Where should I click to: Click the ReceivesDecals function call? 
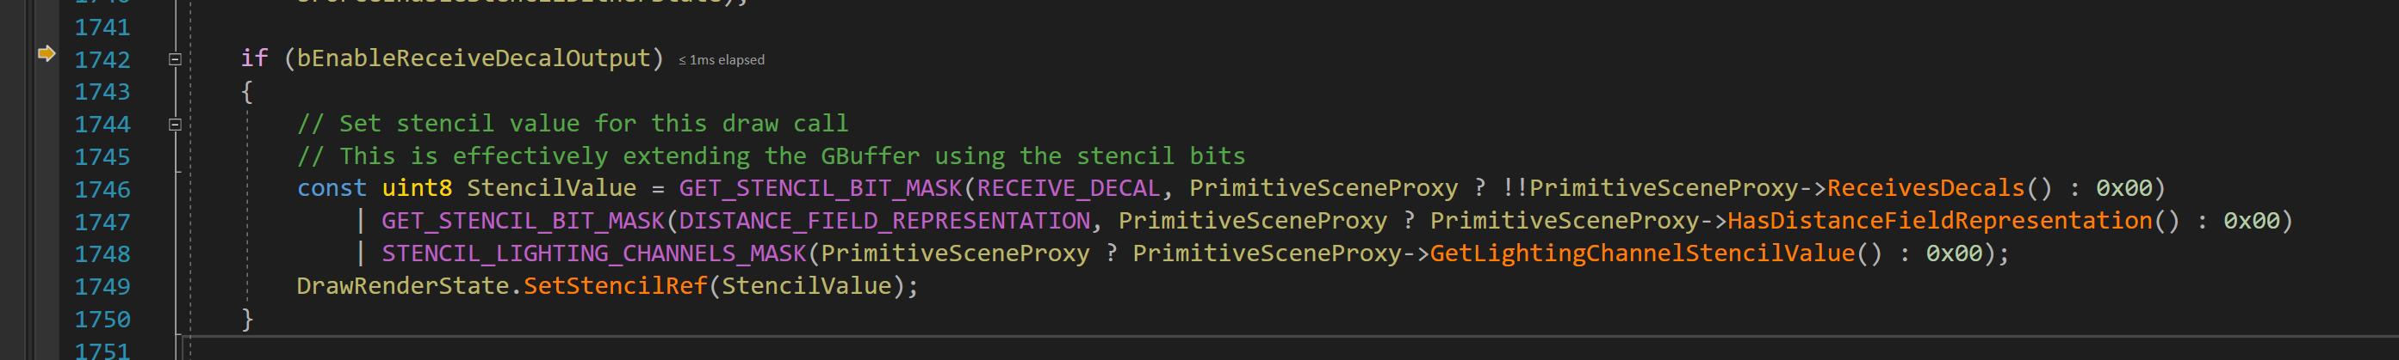[x=1925, y=189]
